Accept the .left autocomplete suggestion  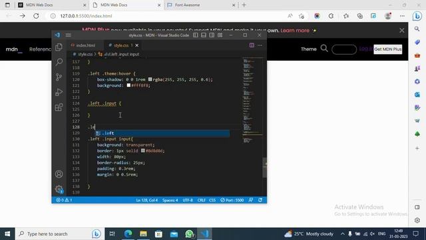pos(162,133)
